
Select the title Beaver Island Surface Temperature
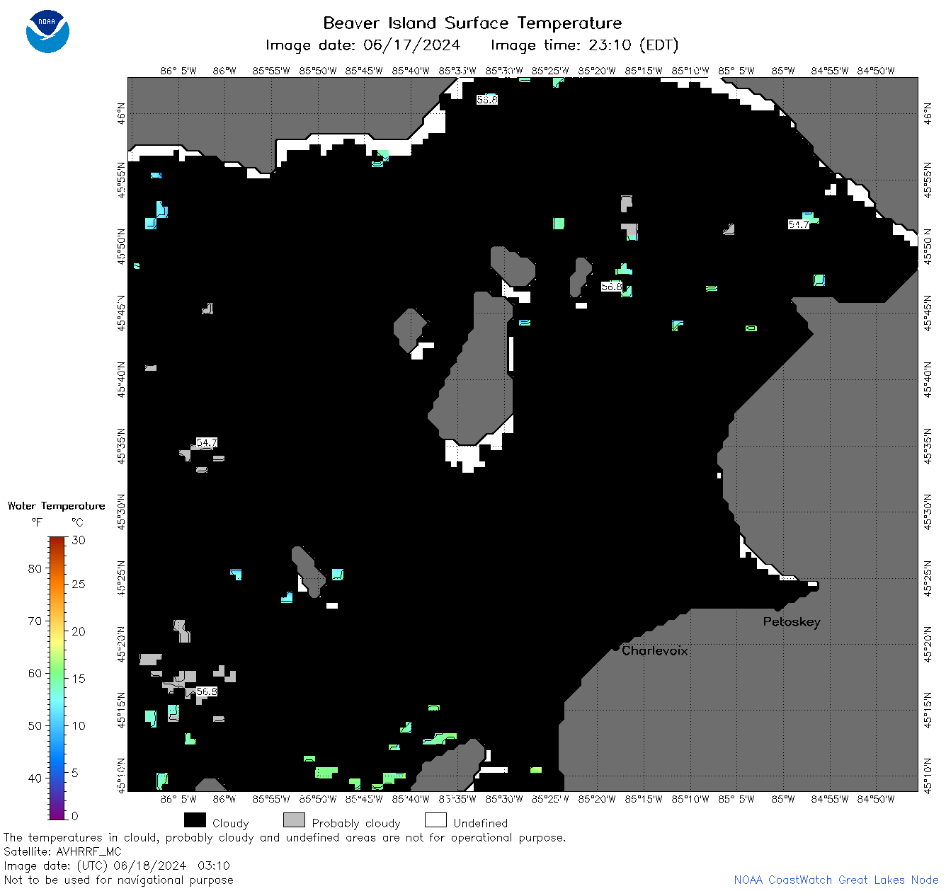[472, 23]
